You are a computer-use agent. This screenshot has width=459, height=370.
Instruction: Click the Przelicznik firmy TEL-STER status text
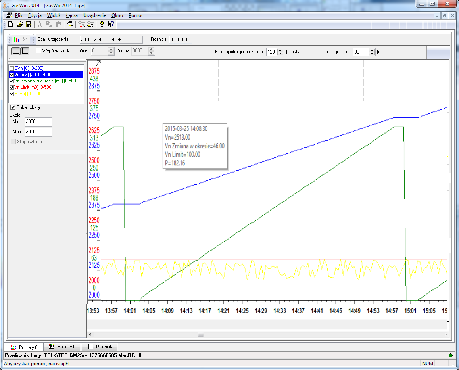(x=73, y=355)
